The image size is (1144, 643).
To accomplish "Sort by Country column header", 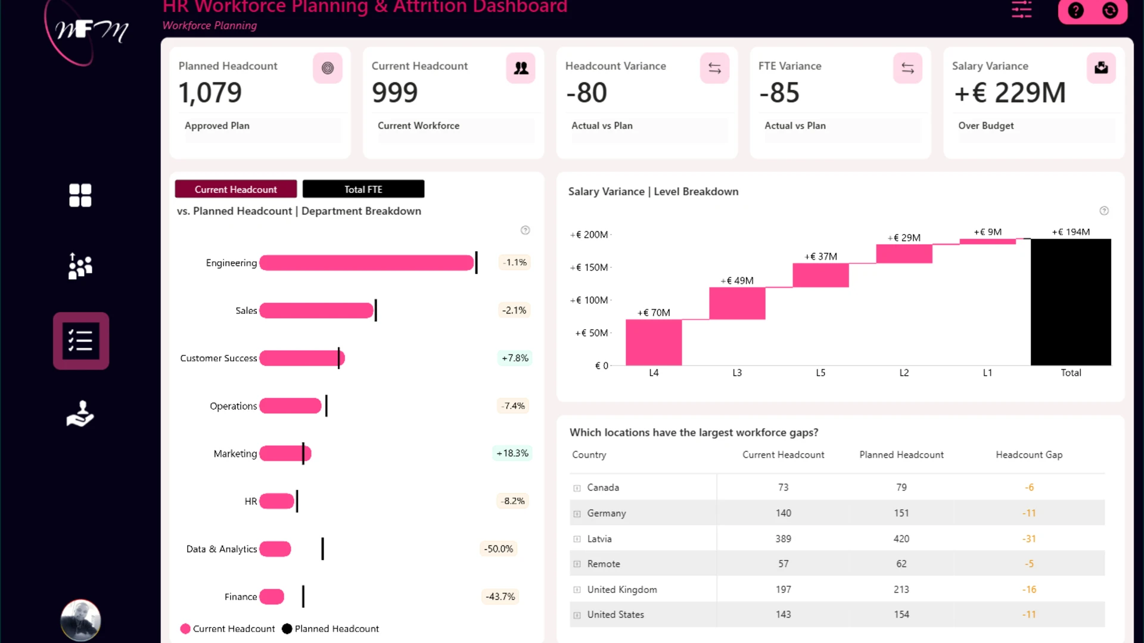I will (x=589, y=455).
